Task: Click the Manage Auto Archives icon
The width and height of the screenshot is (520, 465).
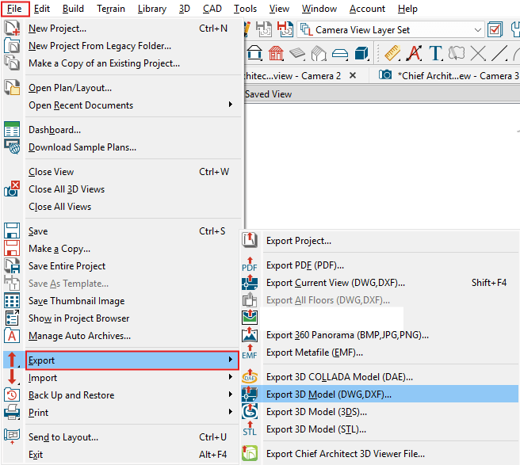Action: 12,335
